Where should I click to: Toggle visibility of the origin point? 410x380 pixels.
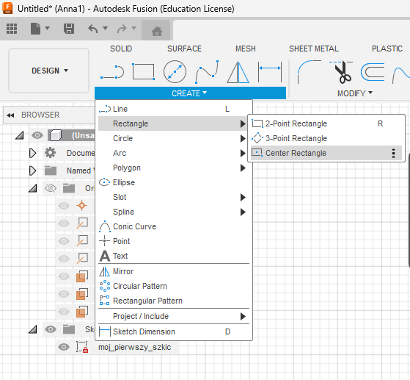(64, 206)
